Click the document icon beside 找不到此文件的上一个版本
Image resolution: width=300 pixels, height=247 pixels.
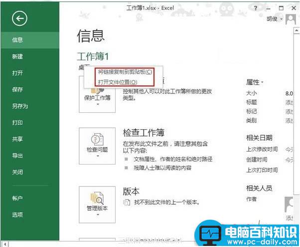[127, 202]
